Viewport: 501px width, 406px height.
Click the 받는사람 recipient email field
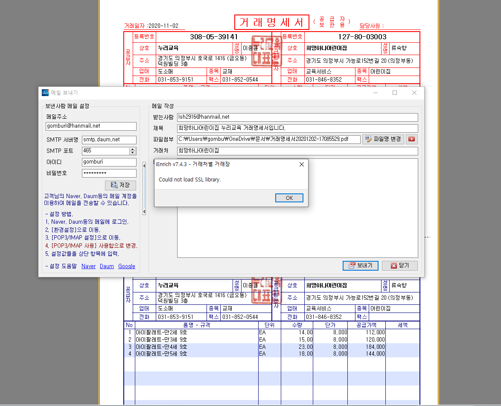pyautogui.click(x=297, y=117)
